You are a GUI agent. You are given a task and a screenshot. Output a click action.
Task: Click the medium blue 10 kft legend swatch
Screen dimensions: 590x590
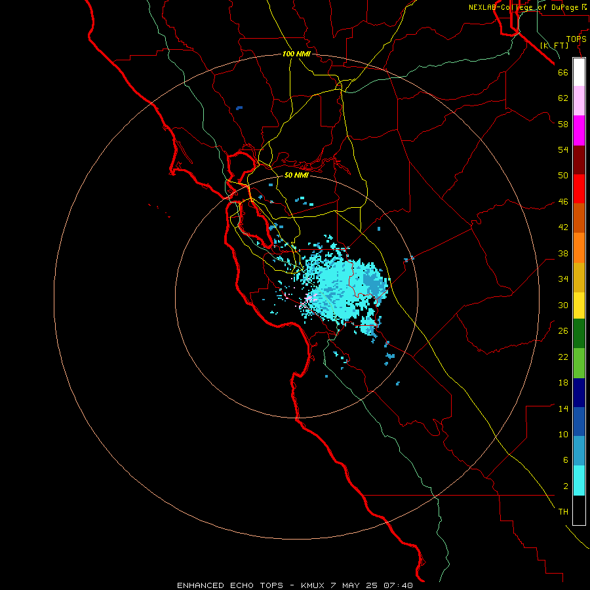coord(579,422)
